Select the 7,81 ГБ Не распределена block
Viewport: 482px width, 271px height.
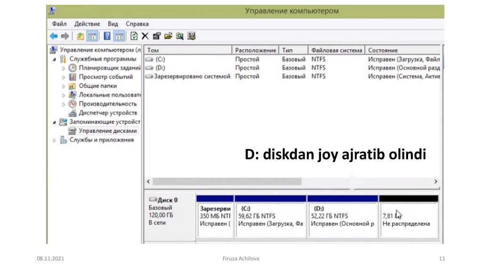[409, 216]
